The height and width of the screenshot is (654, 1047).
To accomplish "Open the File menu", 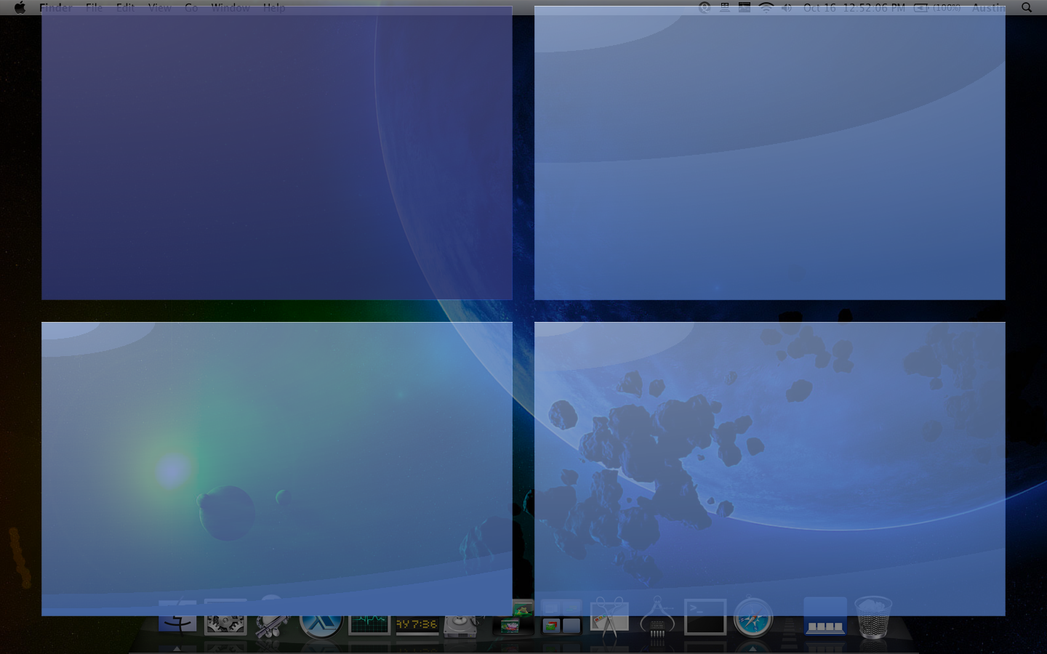I will coord(94,7).
